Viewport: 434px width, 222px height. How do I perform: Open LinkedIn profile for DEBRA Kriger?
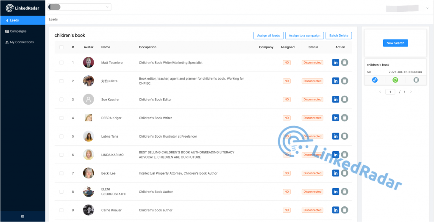[x=335, y=118]
